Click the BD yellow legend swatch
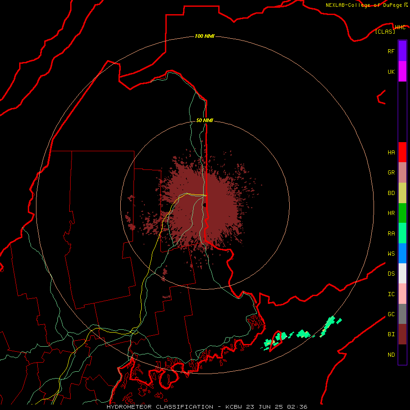 tap(402, 193)
